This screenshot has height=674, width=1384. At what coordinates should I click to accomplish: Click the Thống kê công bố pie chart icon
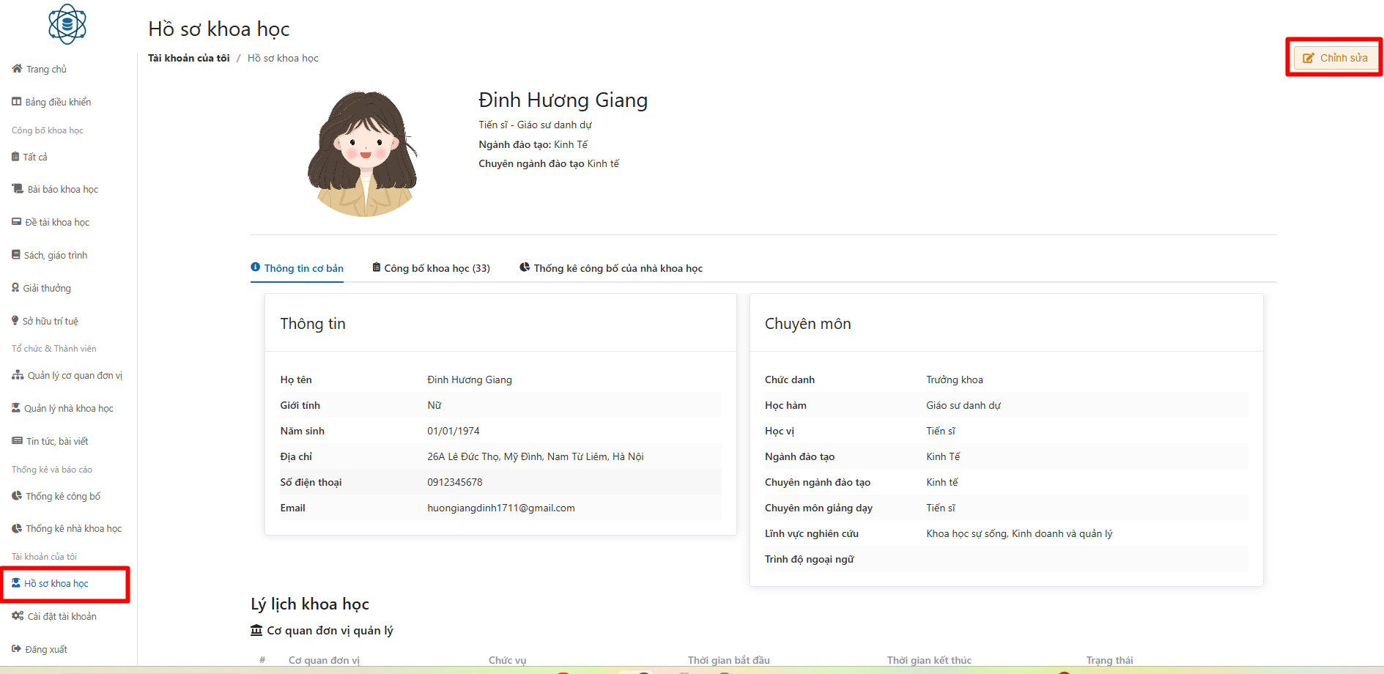17,496
